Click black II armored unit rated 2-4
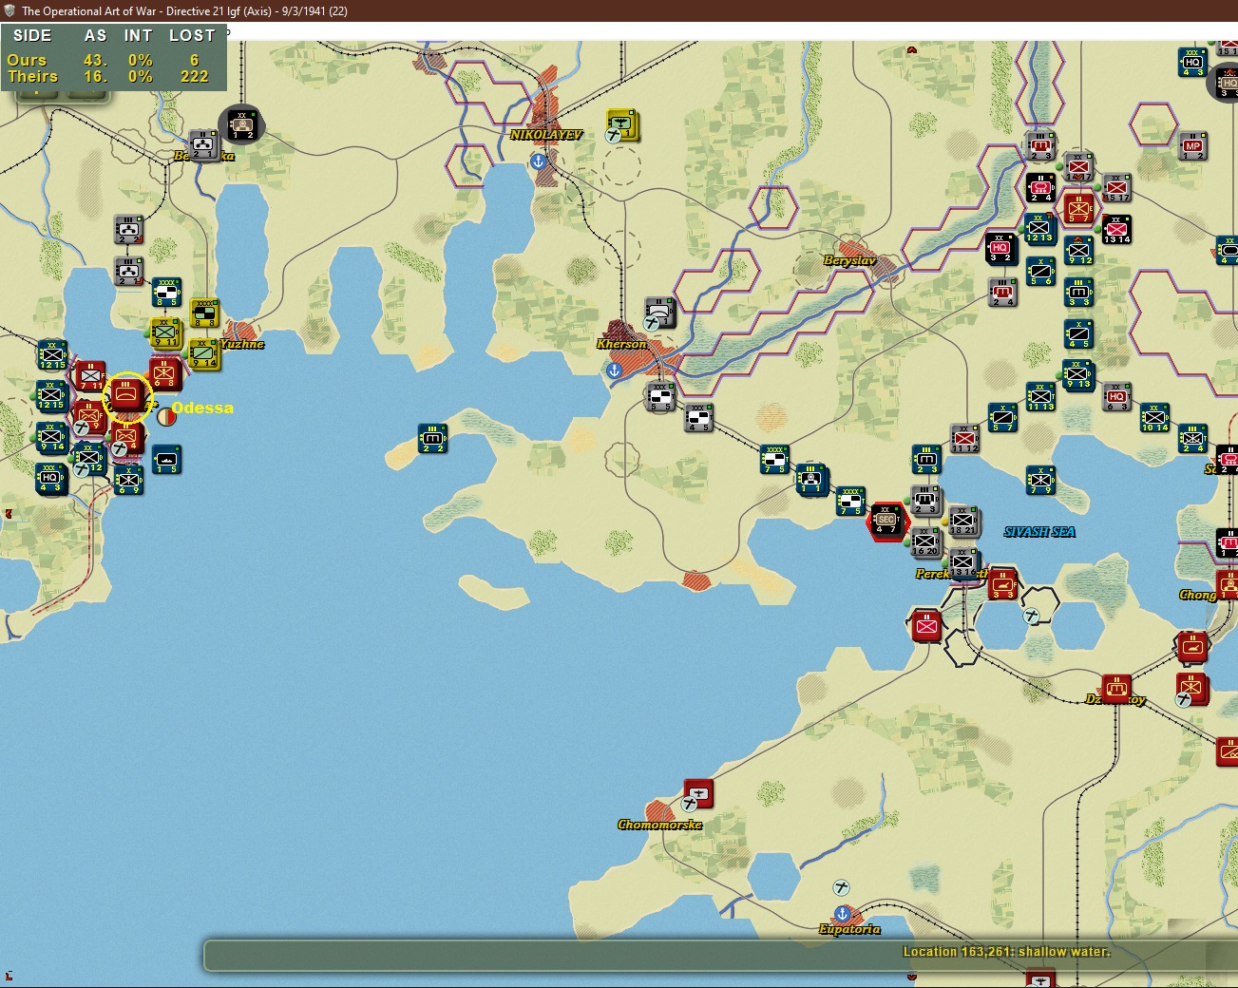The height and width of the screenshot is (988, 1238). coord(1040,187)
